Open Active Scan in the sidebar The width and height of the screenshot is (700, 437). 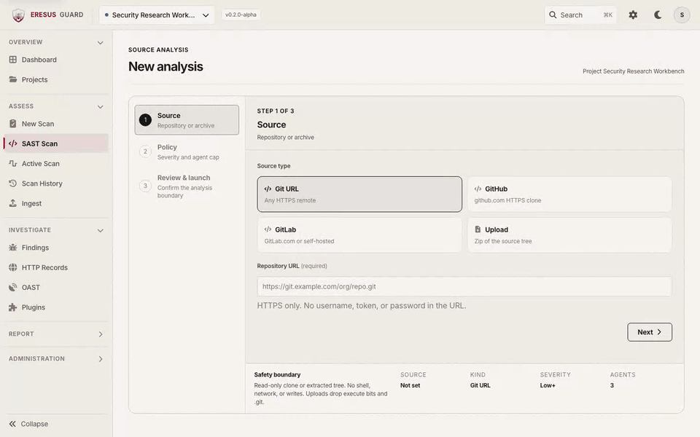tap(56, 163)
